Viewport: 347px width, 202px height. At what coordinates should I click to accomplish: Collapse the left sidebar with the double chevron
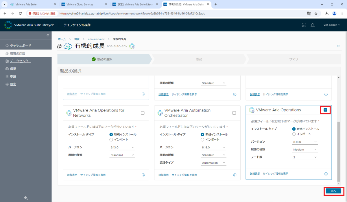pyautogui.click(x=48, y=35)
